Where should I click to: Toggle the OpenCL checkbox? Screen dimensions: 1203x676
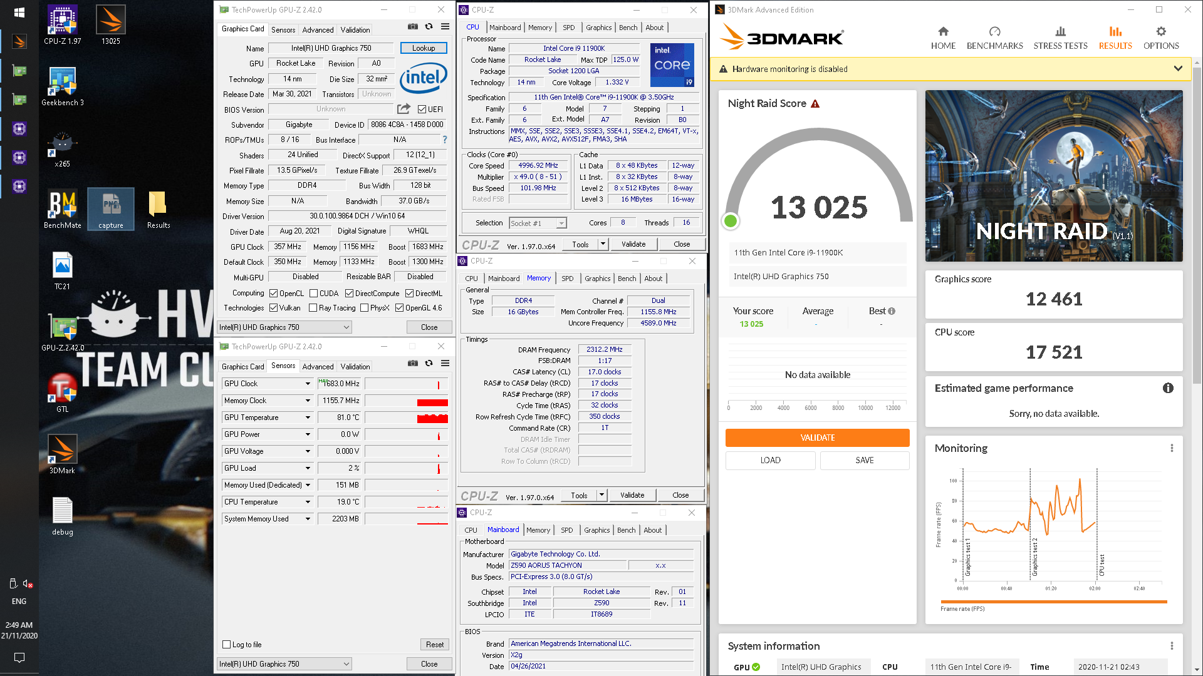(273, 294)
